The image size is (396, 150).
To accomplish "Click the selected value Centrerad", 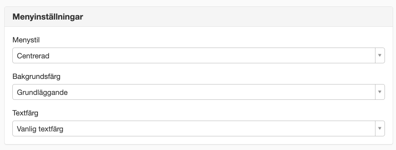I will point(33,56).
